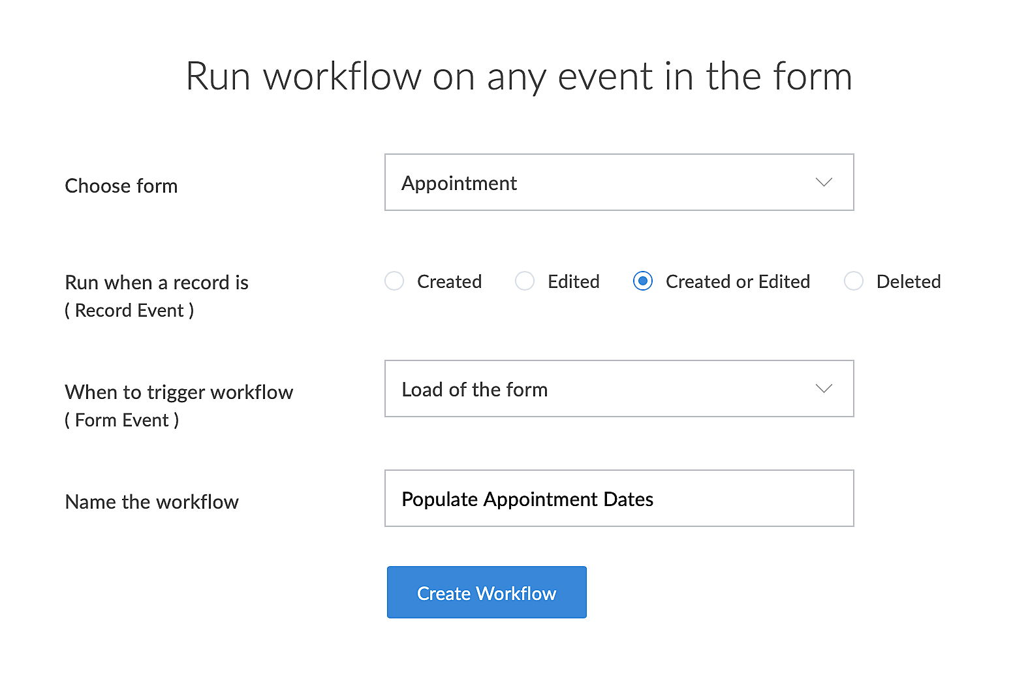This screenshot has height=683, width=1013.
Task: Click the "When to trigger workflow" label
Action: point(179,392)
